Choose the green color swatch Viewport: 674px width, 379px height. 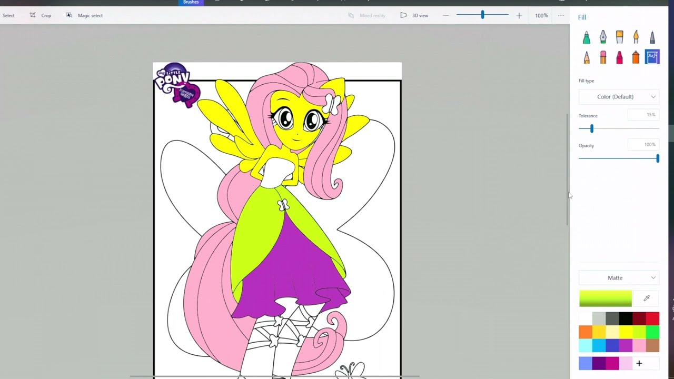click(652, 332)
